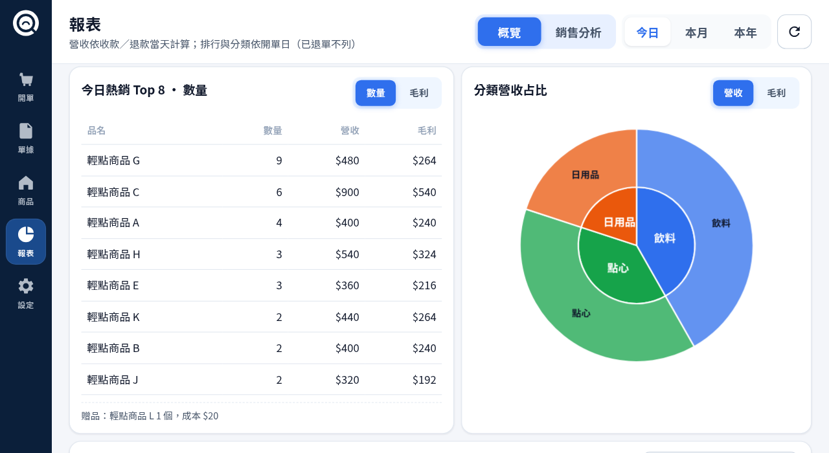
Task: Select the 輕點商品 H row name
Action: pos(114,254)
